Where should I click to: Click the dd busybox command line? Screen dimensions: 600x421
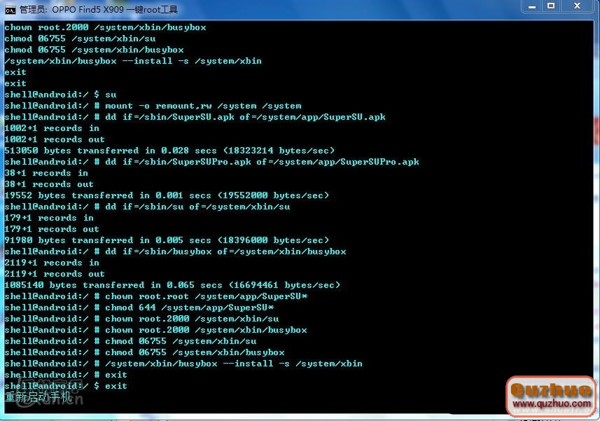[175, 251]
